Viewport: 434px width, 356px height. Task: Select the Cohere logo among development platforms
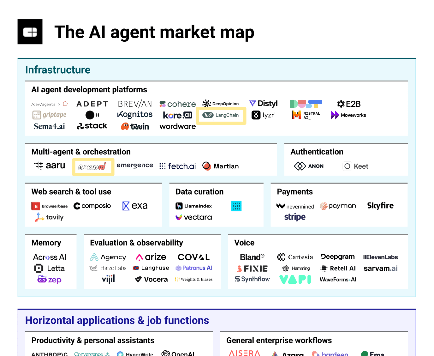coord(178,104)
